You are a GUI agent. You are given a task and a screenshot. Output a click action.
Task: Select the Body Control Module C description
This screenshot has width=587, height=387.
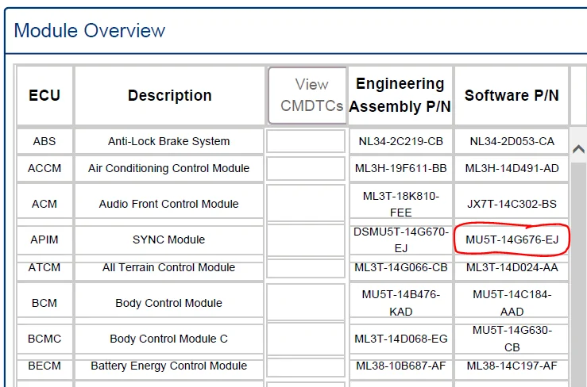(169, 339)
